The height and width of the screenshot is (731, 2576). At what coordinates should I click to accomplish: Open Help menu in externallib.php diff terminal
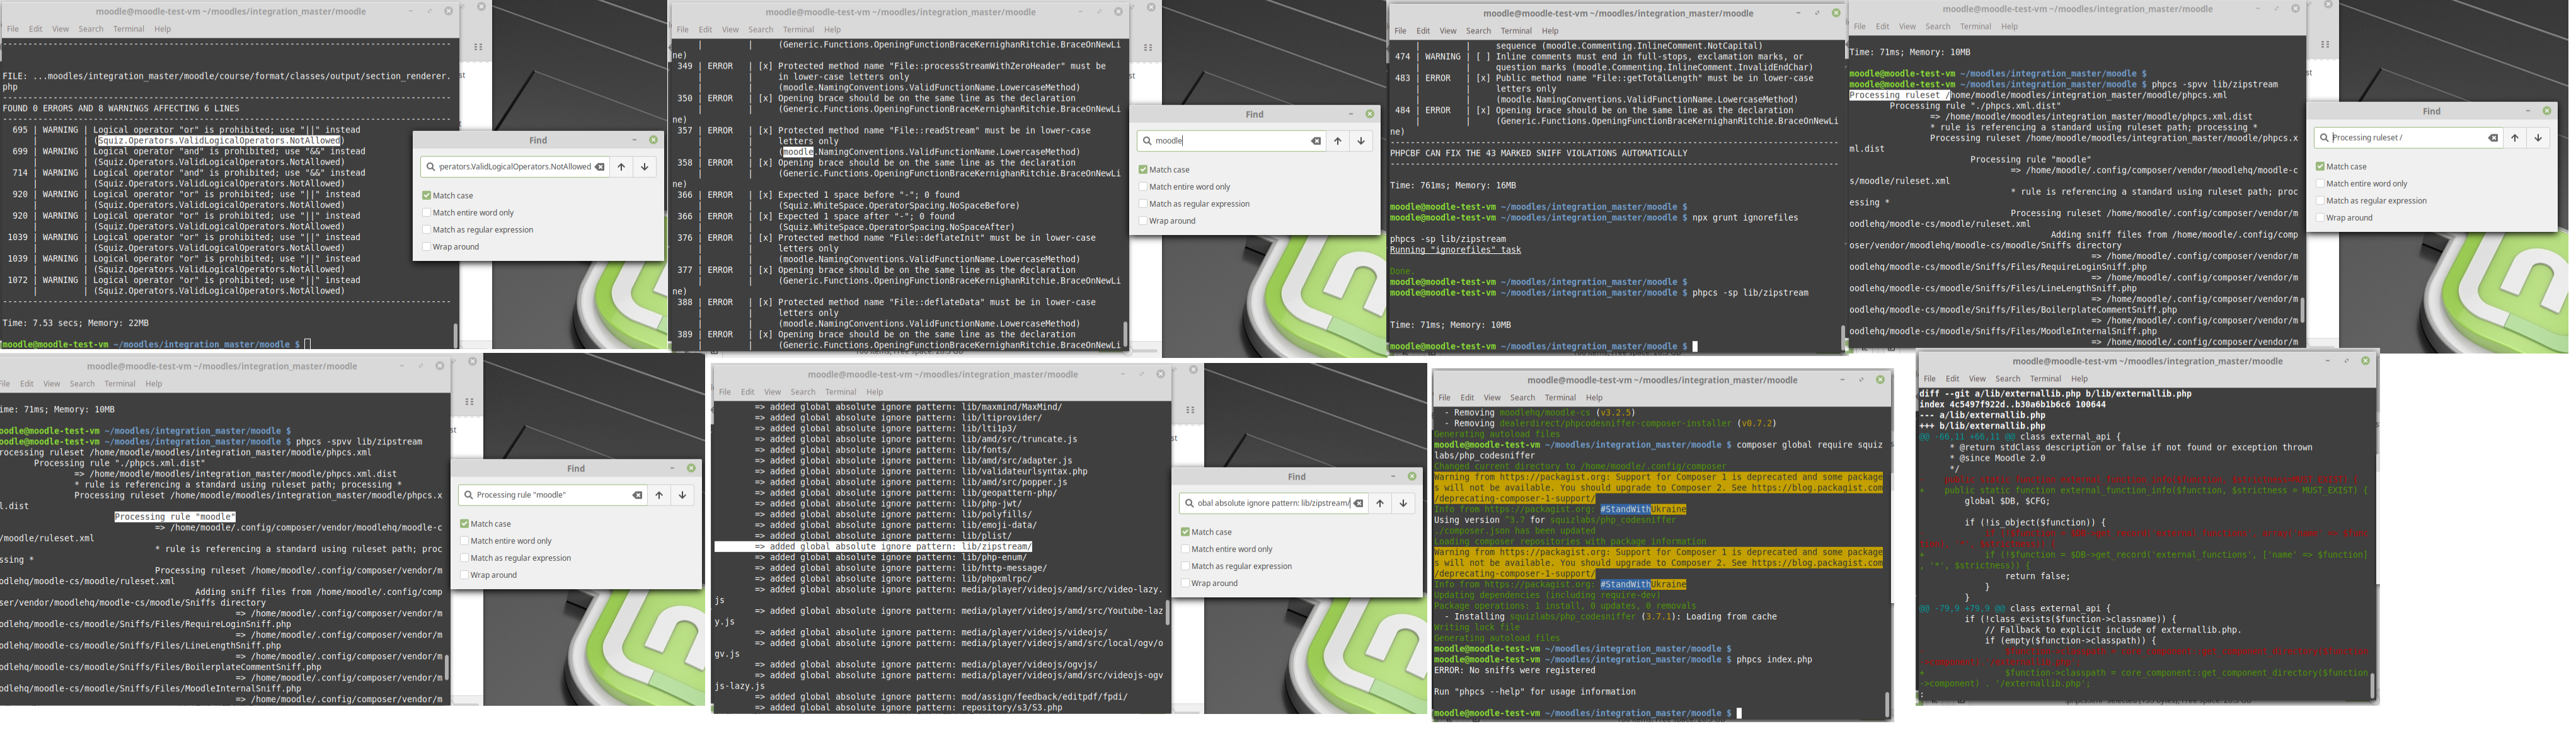click(x=2079, y=379)
